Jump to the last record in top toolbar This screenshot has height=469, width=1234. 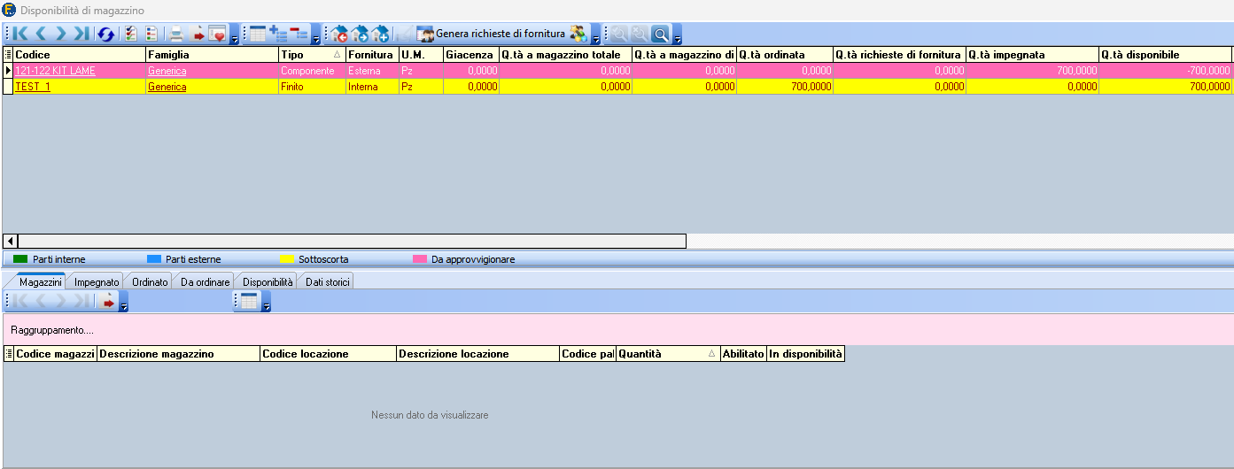click(x=81, y=34)
